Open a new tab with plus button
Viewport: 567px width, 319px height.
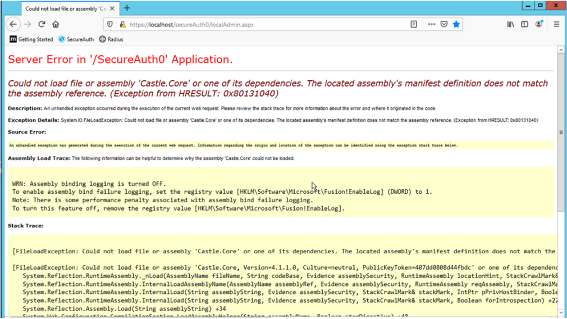[127, 8]
